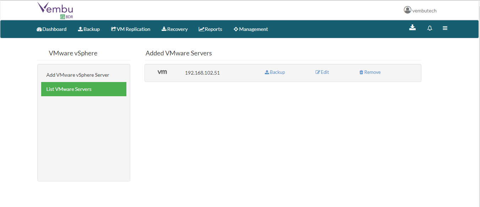Click Remove link for server 192.168.102.51
Viewport: 480px width, 207px height.
tap(370, 72)
